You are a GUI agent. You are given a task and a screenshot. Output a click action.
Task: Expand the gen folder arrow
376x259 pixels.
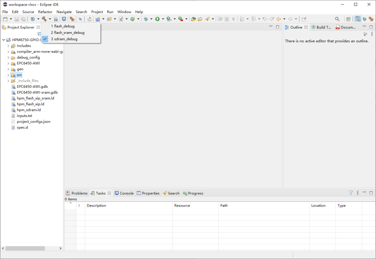point(8,69)
